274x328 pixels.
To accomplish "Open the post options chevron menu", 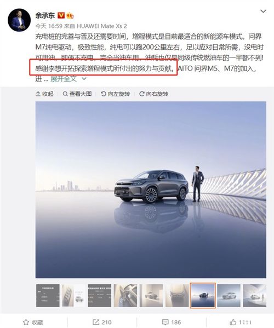I will [x=263, y=11].
